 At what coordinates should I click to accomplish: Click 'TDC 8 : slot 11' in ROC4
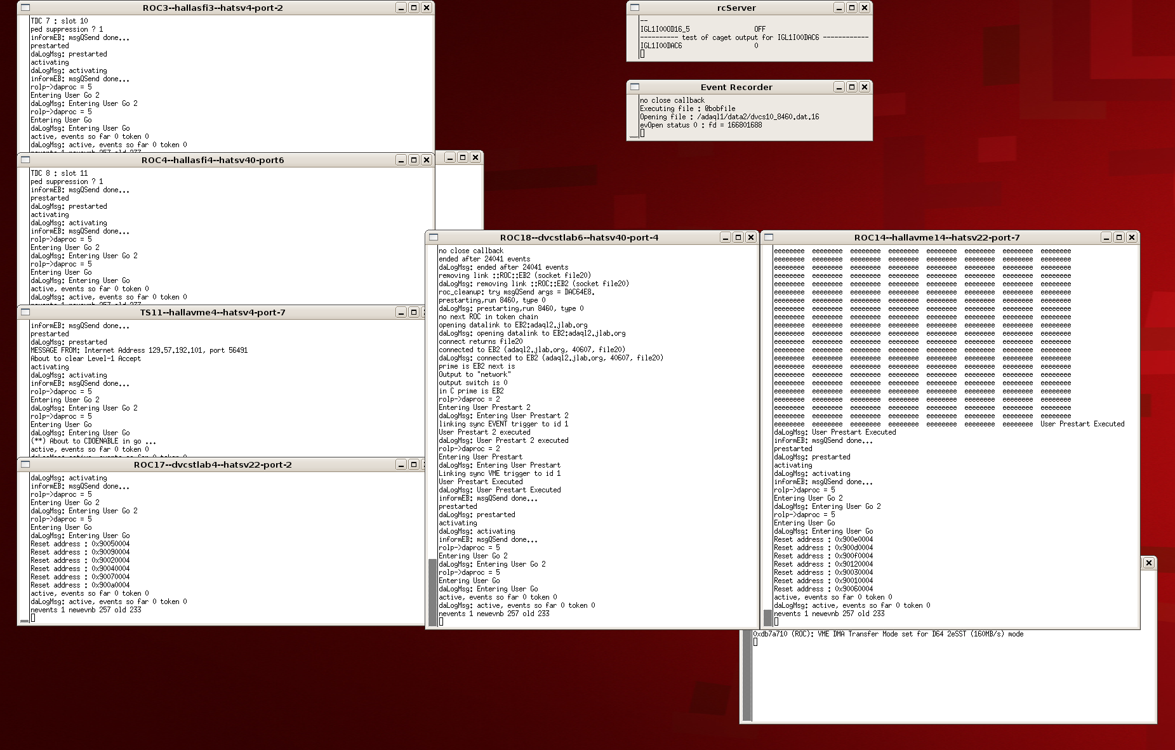(59, 173)
